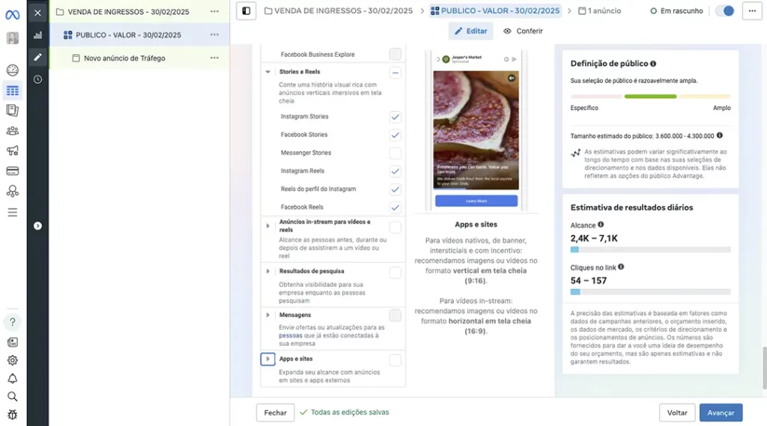
Task: Open the charts icon in left sidebar
Action: click(37, 35)
